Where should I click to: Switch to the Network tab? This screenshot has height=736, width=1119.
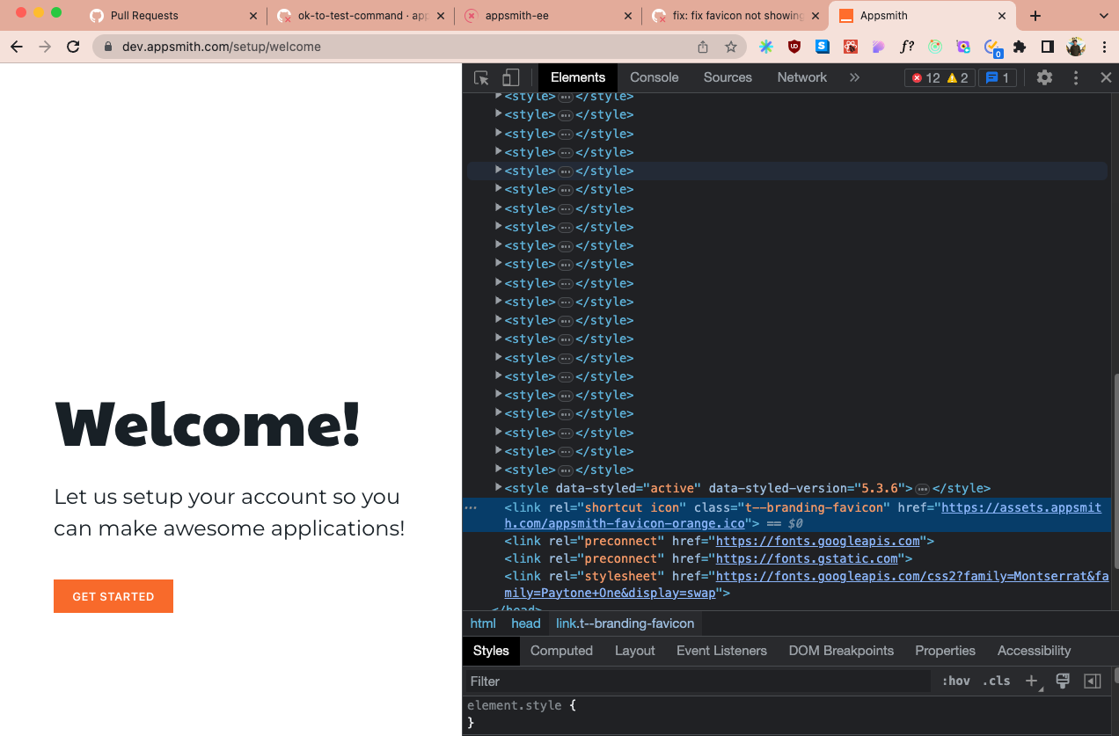pyautogui.click(x=802, y=77)
